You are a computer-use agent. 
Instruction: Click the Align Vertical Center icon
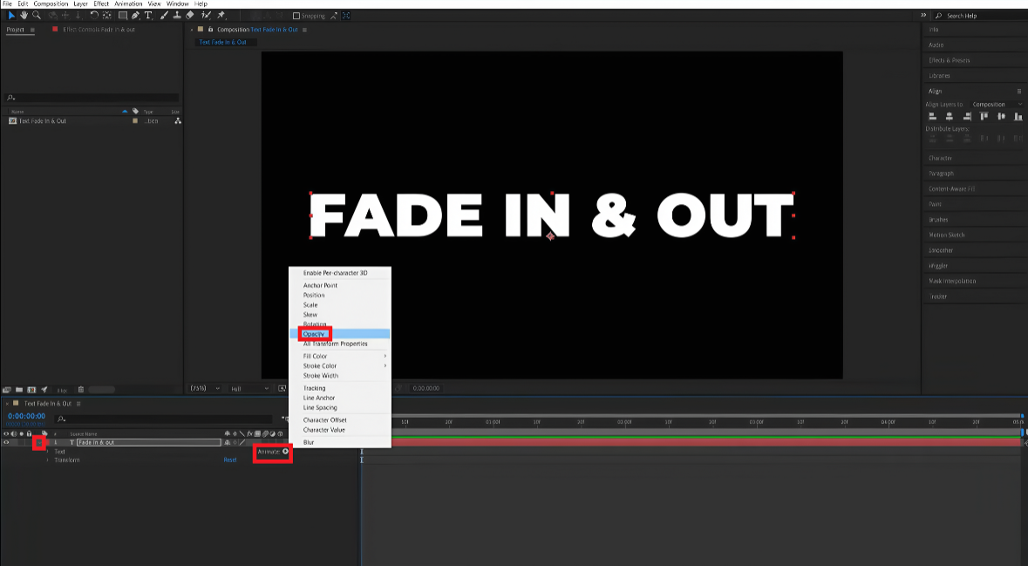(1001, 116)
